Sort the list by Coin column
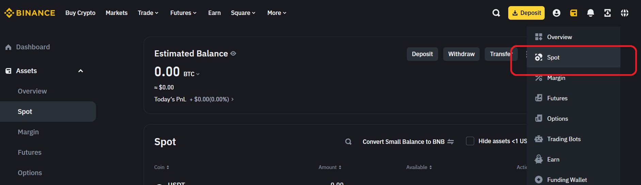 pyautogui.click(x=162, y=167)
